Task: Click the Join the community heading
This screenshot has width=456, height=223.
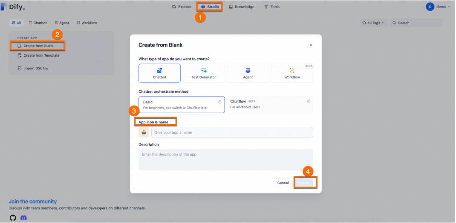Action: 32,202
